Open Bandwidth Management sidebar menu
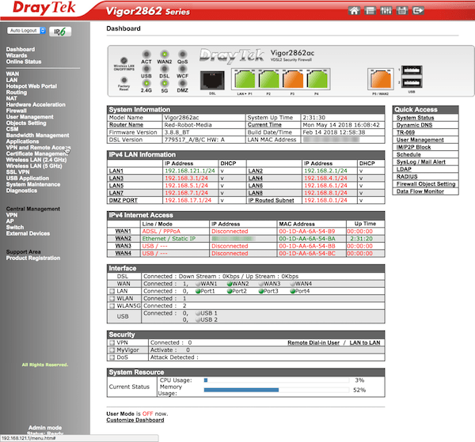This screenshot has width=475, height=442. tap(37, 135)
